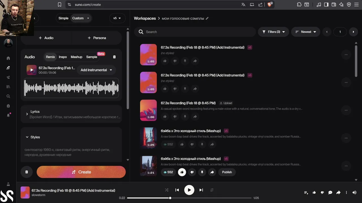Viewport: 362px width, 203px height.
Task: Open the Add Instrumental dropdown
Action: pos(96,70)
